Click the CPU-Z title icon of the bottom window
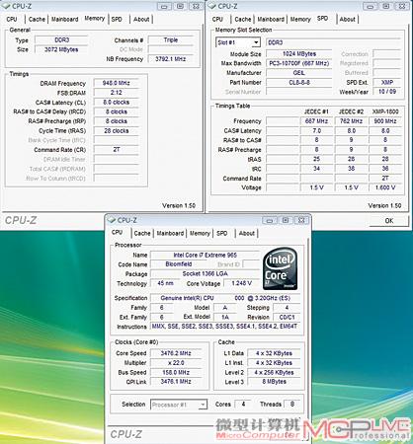 tap(112, 220)
